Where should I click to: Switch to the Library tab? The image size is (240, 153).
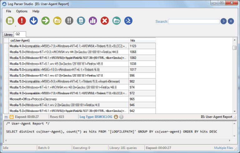pos(8,35)
